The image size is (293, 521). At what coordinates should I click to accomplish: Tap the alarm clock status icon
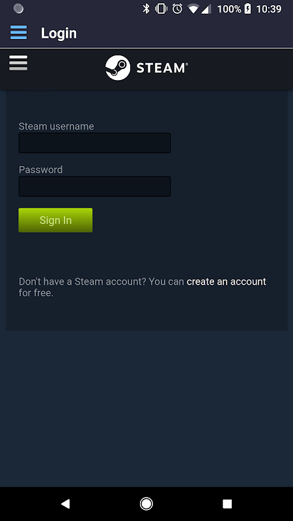[x=177, y=9]
